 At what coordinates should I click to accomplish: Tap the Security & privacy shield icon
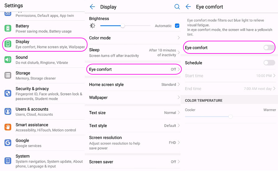[x=8, y=94]
